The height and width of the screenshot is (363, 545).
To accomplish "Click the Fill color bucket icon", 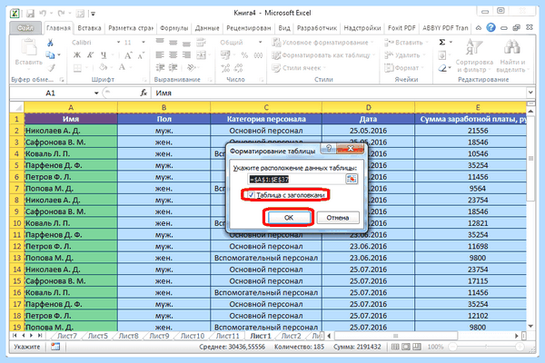I will (x=104, y=67).
